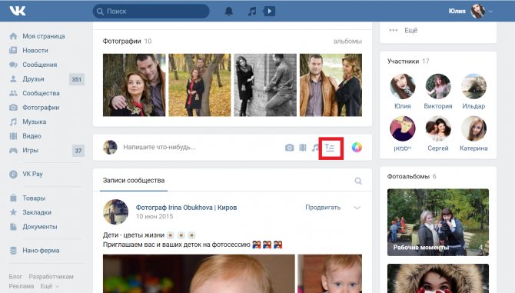The image size is (515, 293).
Task: Click the 37 games counter badge
Action: coord(78,151)
